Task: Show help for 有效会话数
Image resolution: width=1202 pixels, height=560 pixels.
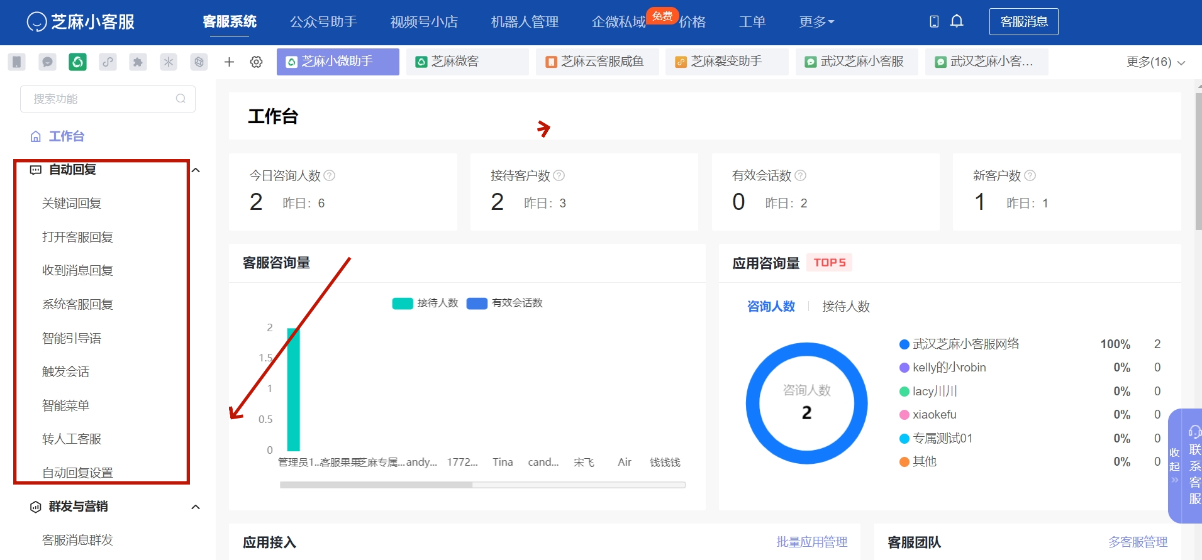Action: point(800,175)
